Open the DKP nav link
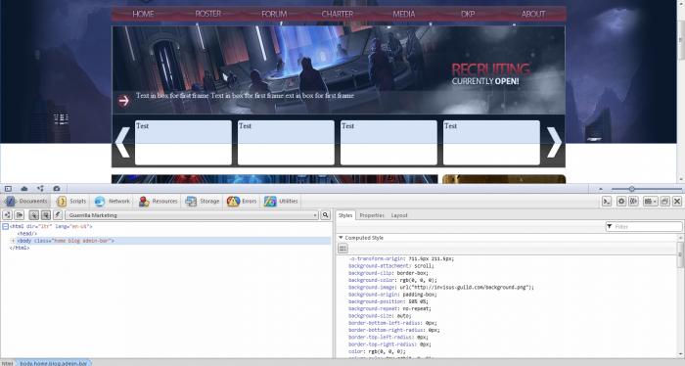Image resolution: width=685 pixels, height=366 pixels. point(468,14)
